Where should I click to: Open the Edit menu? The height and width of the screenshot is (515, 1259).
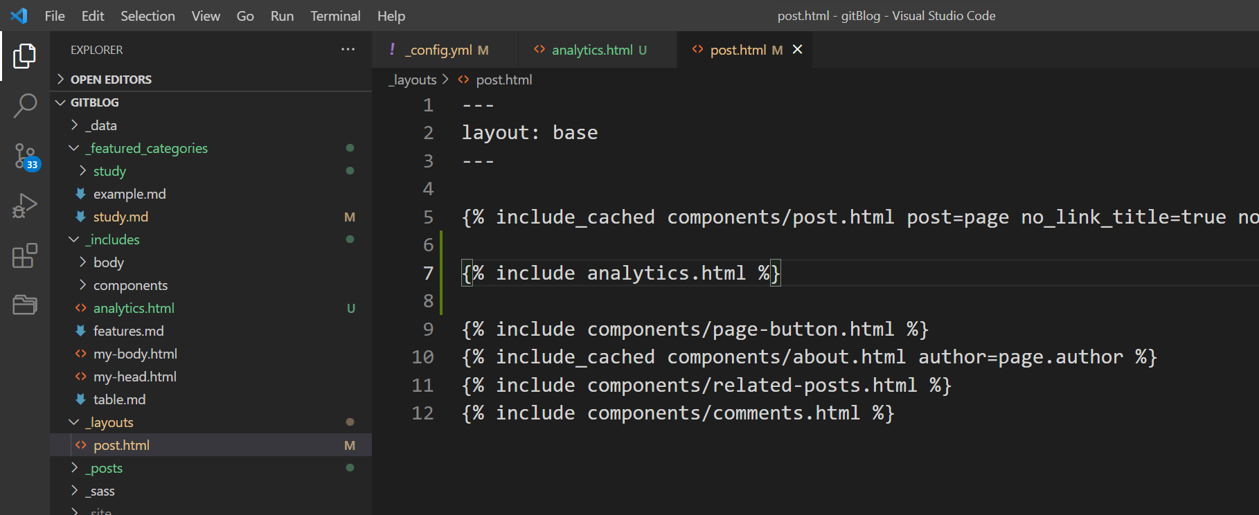click(93, 15)
